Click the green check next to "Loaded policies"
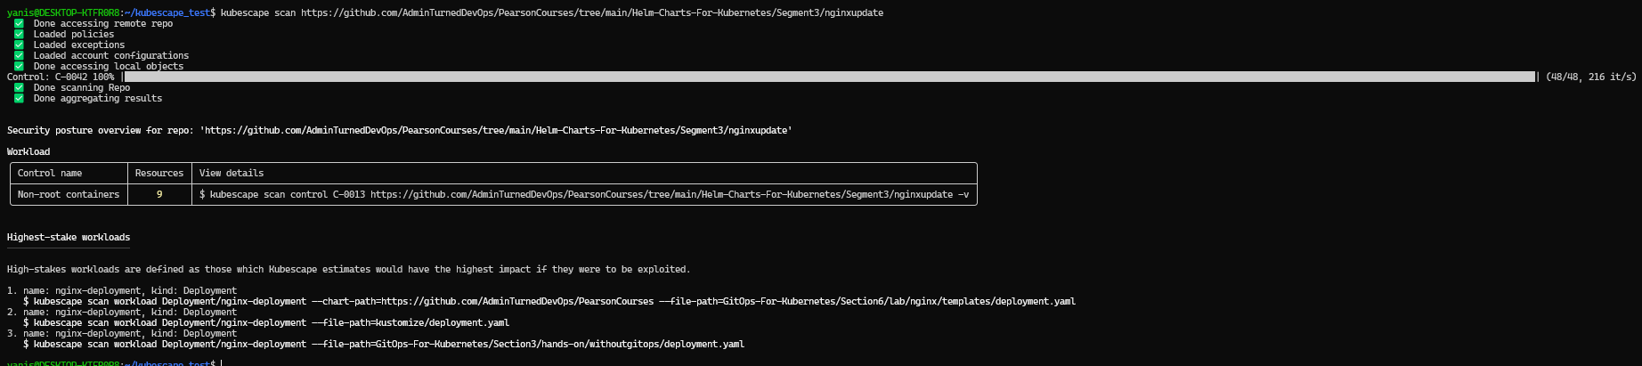Viewport: 1642px width, 366px height. click(x=19, y=35)
